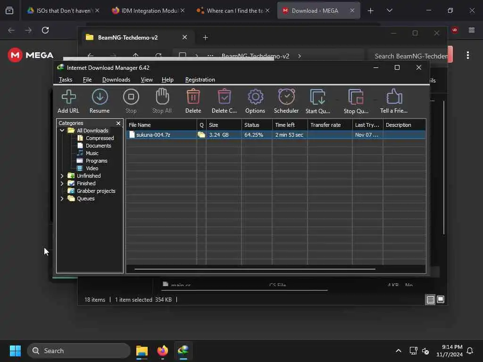Image resolution: width=483 pixels, height=362 pixels.
Task: Collapse the All Downloads tree node
Action: click(x=62, y=131)
